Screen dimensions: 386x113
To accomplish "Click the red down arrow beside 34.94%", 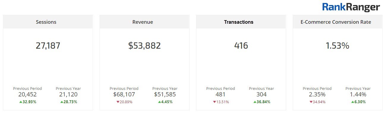I will tap(311, 102).
